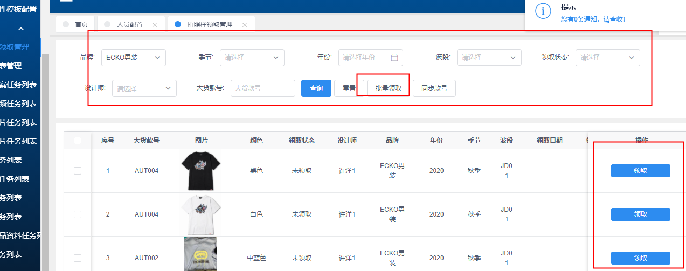Image resolution: width=686 pixels, height=271 pixels.
Task: Click the black T-shirt thumbnail
Action: click(x=200, y=171)
